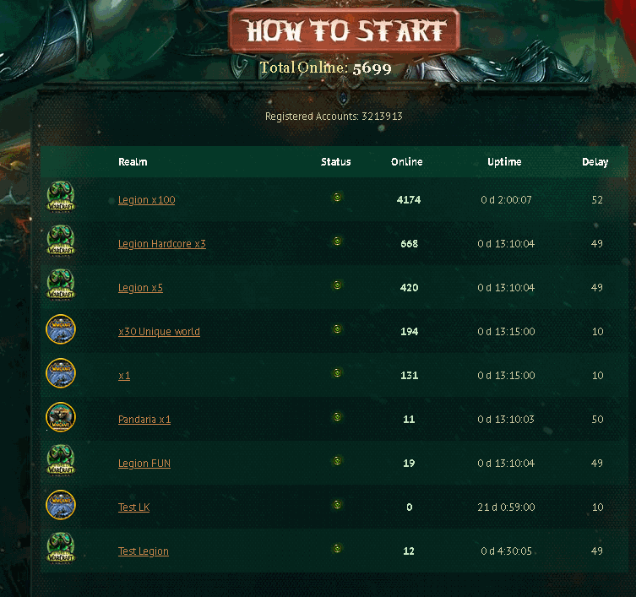Click the Test LK realm emblem icon
The image size is (636, 597).
[x=61, y=505]
